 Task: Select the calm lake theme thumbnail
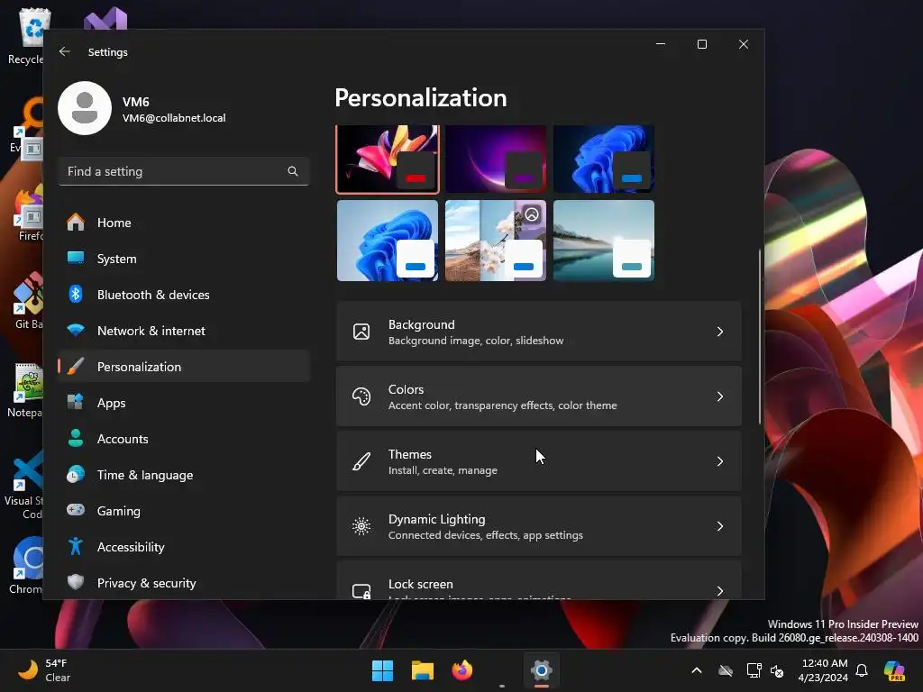coord(604,241)
